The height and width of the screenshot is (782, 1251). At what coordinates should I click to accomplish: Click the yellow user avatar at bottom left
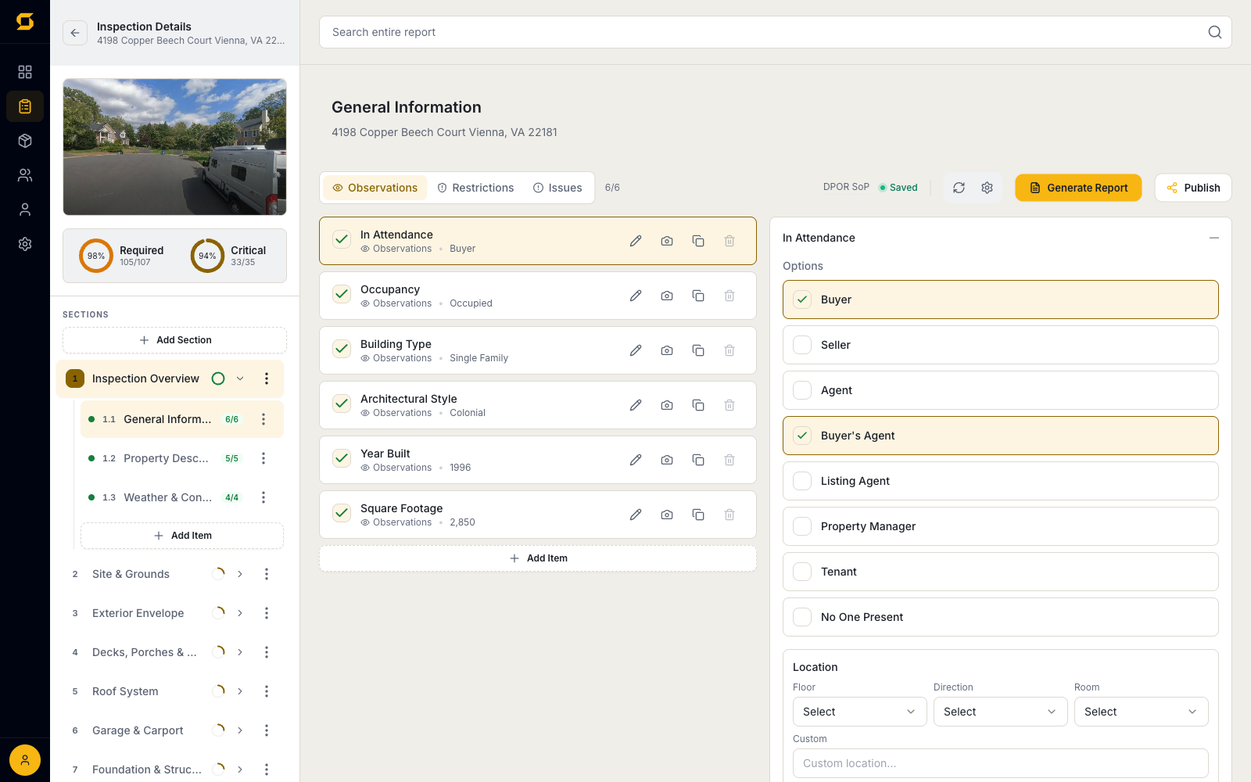pos(25,760)
